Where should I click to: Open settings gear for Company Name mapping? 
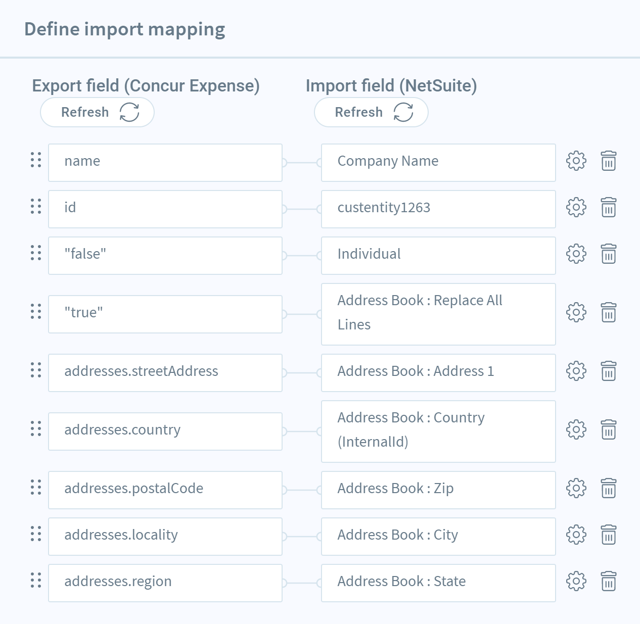[x=576, y=161]
